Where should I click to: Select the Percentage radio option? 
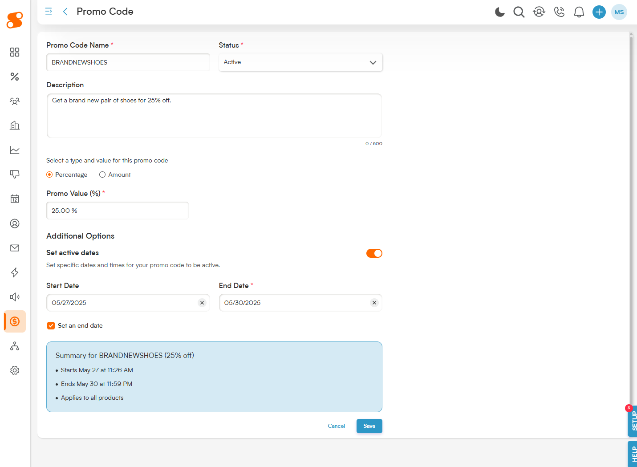tap(49, 175)
